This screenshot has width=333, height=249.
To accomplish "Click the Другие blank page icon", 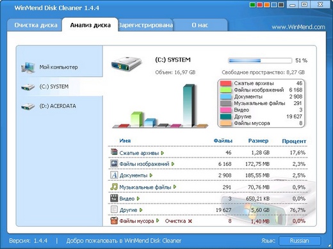I will coord(114,209).
